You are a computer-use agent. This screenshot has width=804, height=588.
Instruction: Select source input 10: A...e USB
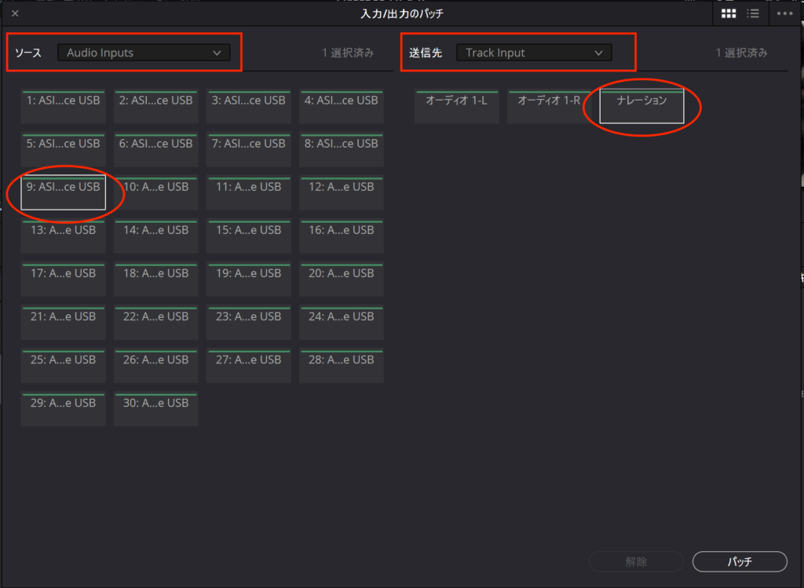point(155,192)
